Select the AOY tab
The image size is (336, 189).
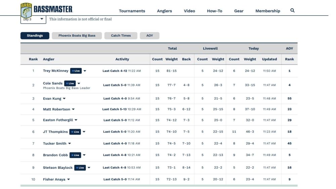[x=150, y=36]
